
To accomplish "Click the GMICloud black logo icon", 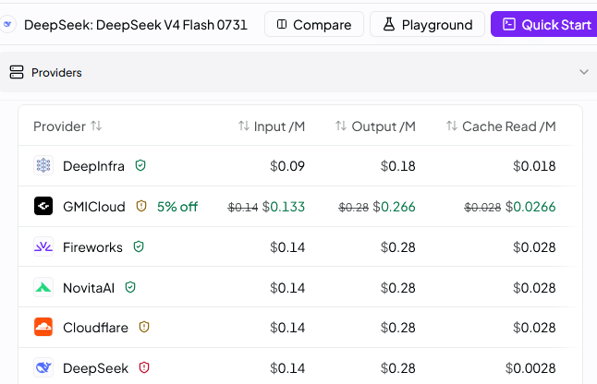I will [43, 206].
